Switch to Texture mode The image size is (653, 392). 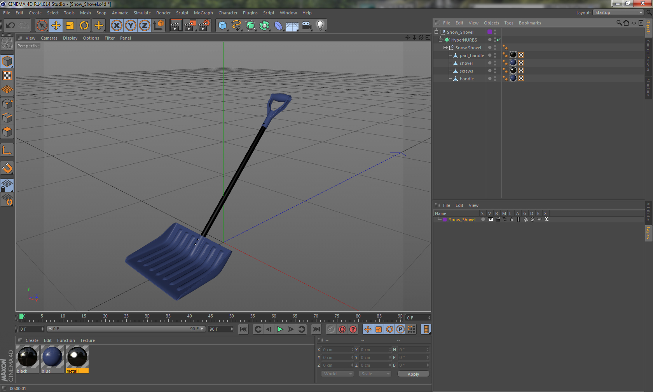(7, 76)
